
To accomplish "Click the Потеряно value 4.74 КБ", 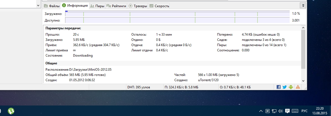I will tap(261, 35).
